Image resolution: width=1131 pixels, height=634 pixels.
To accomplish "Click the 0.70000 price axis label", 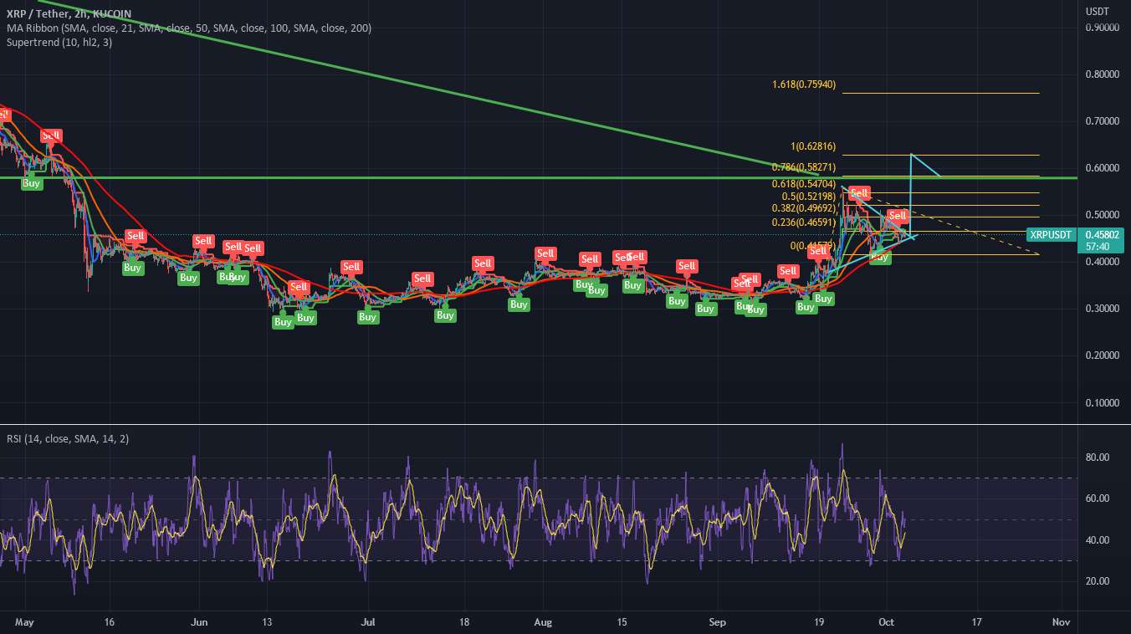I will (1104, 121).
